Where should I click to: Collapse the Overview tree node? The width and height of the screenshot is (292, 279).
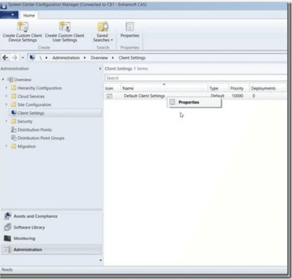(3, 79)
